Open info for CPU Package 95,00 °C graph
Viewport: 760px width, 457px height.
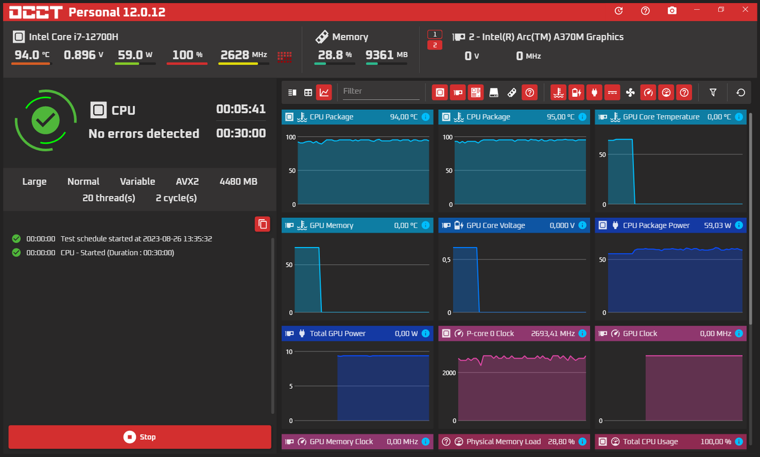point(582,118)
